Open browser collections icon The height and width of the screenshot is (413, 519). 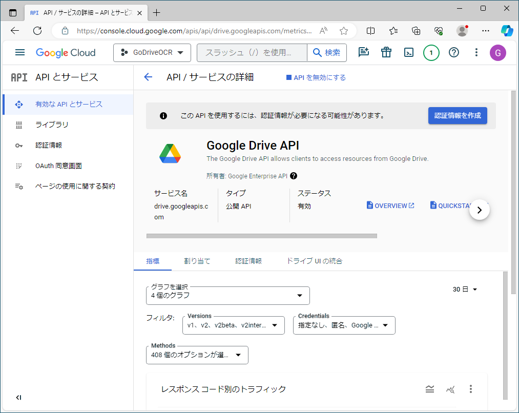point(416,31)
